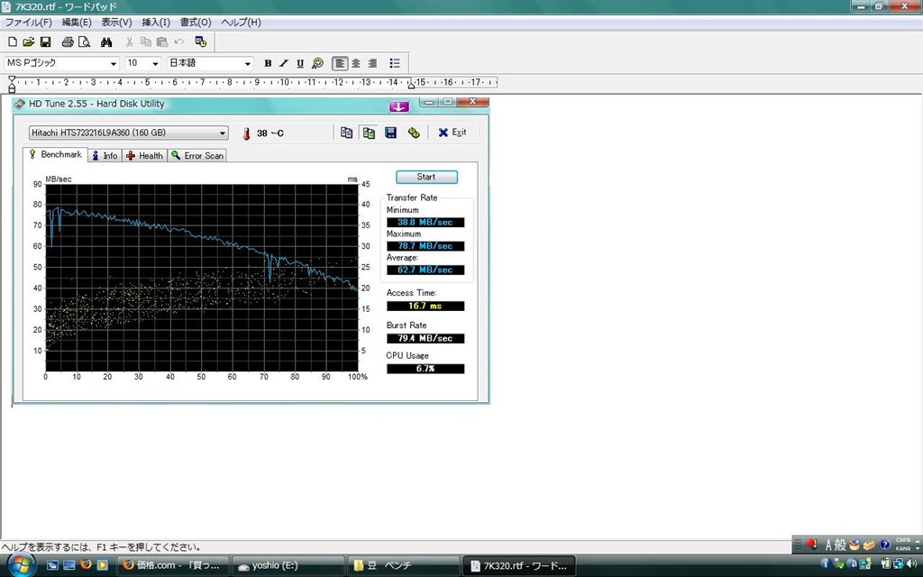
Task: Open yoshio (E:) taskbar window
Action: point(288,565)
